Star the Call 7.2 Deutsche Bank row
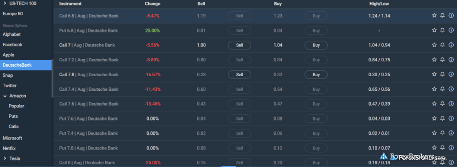The image size is (457, 167). pyautogui.click(x=434, y=60)
